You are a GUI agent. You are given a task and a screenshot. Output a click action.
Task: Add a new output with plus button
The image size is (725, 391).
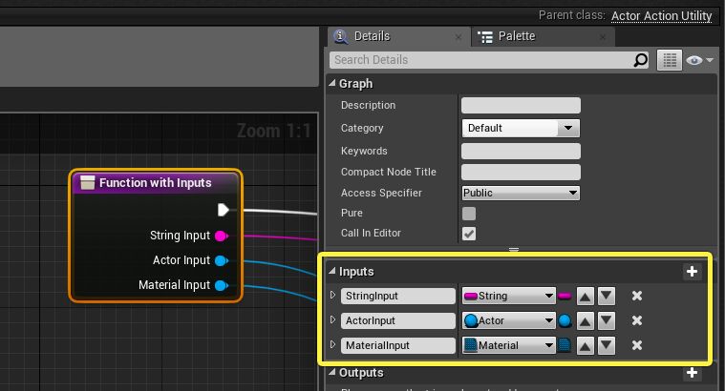point(692,373)
